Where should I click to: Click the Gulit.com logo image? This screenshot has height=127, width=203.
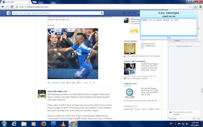click(130, 93)
